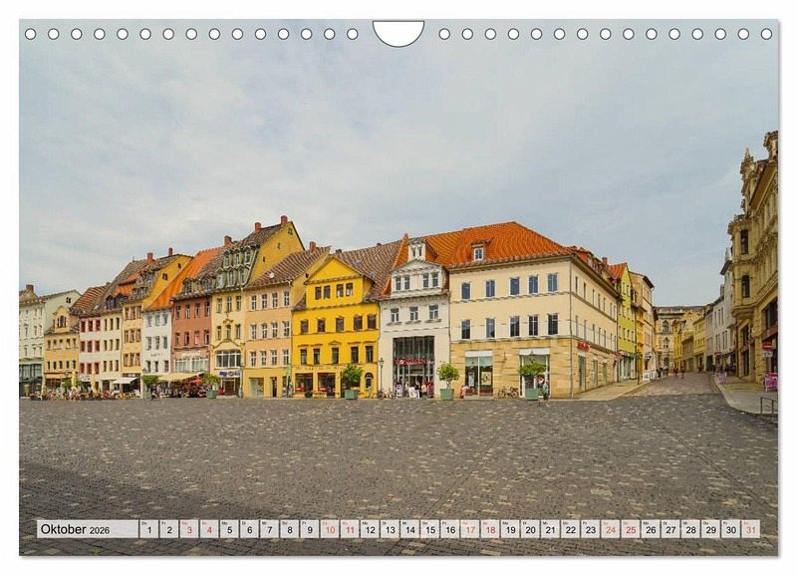Click the red day 31 cell
The image size is (797, 575).
point(751,529)
